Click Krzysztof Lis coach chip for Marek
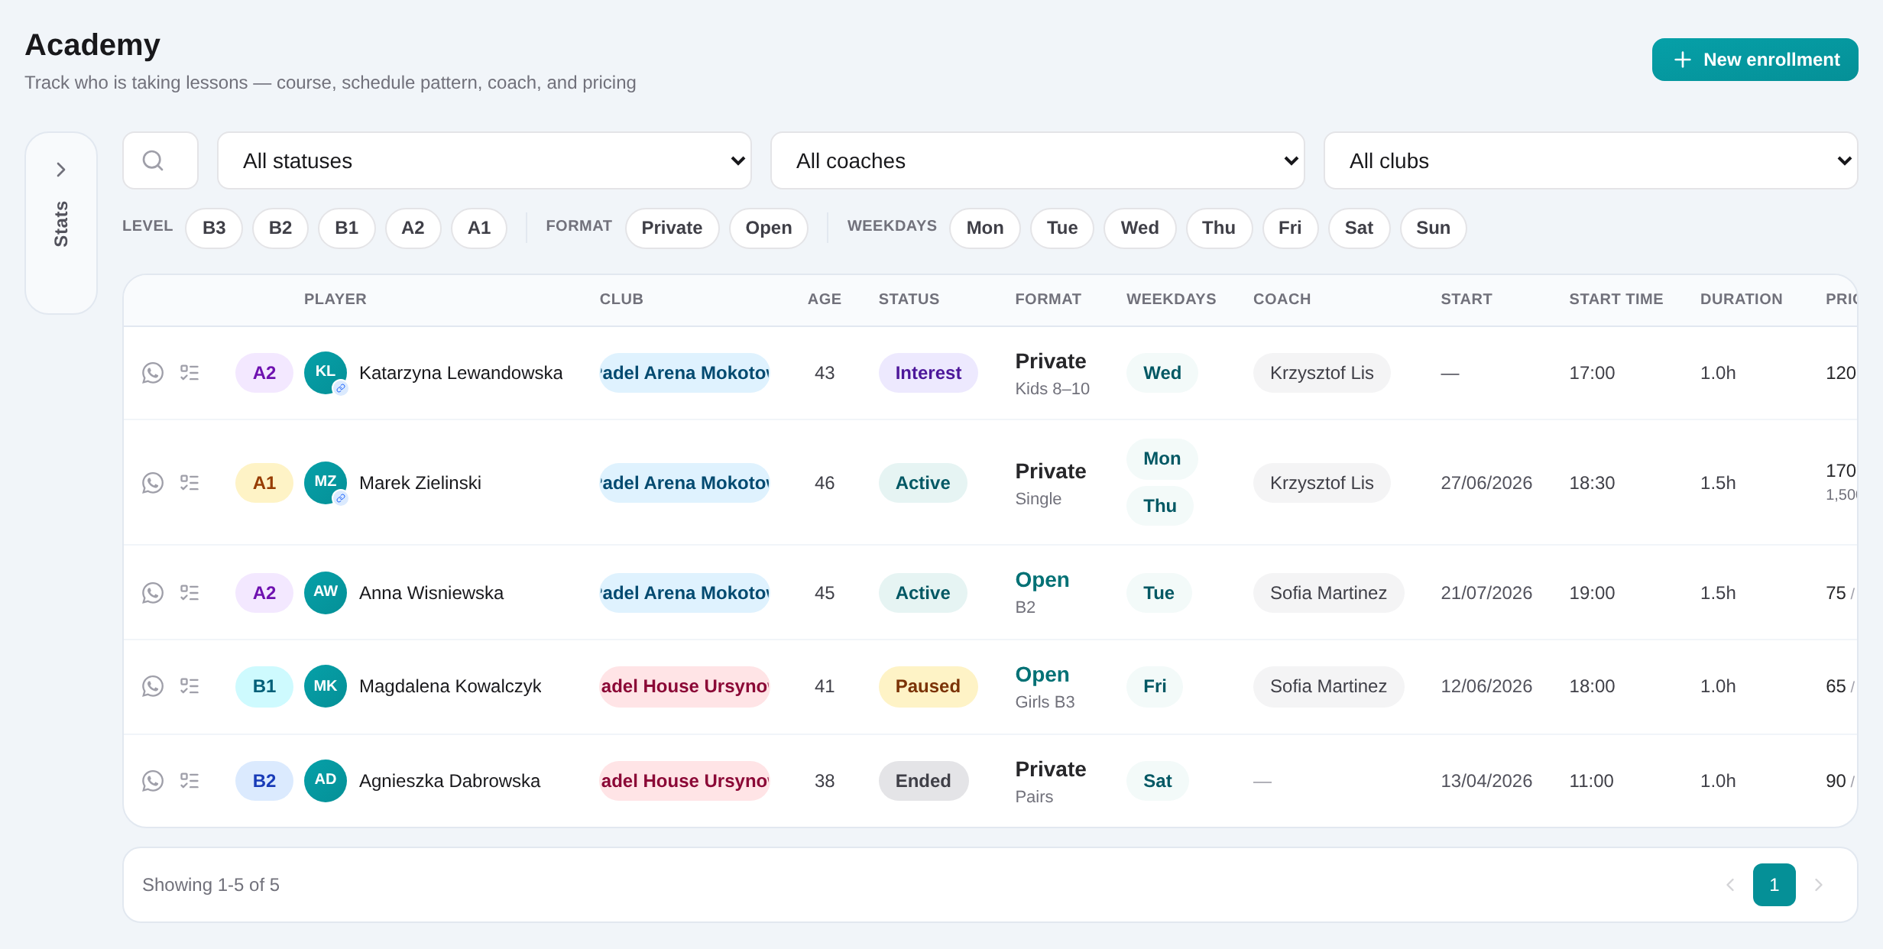 coord(1322,483)
